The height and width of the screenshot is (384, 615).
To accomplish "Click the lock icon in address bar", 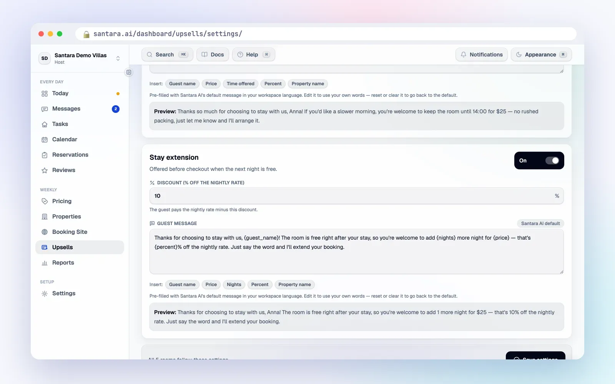I will tap(86, 34).
